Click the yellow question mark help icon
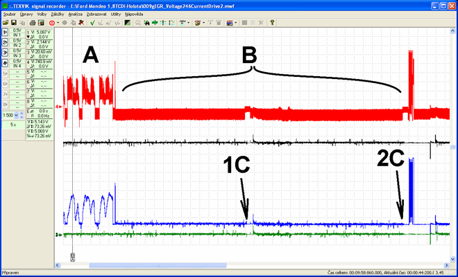The image size is (458, 277). 272,22
